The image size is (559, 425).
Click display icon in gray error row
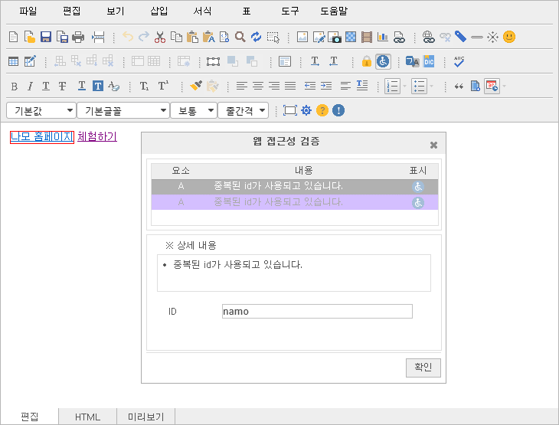click(418, 187)
